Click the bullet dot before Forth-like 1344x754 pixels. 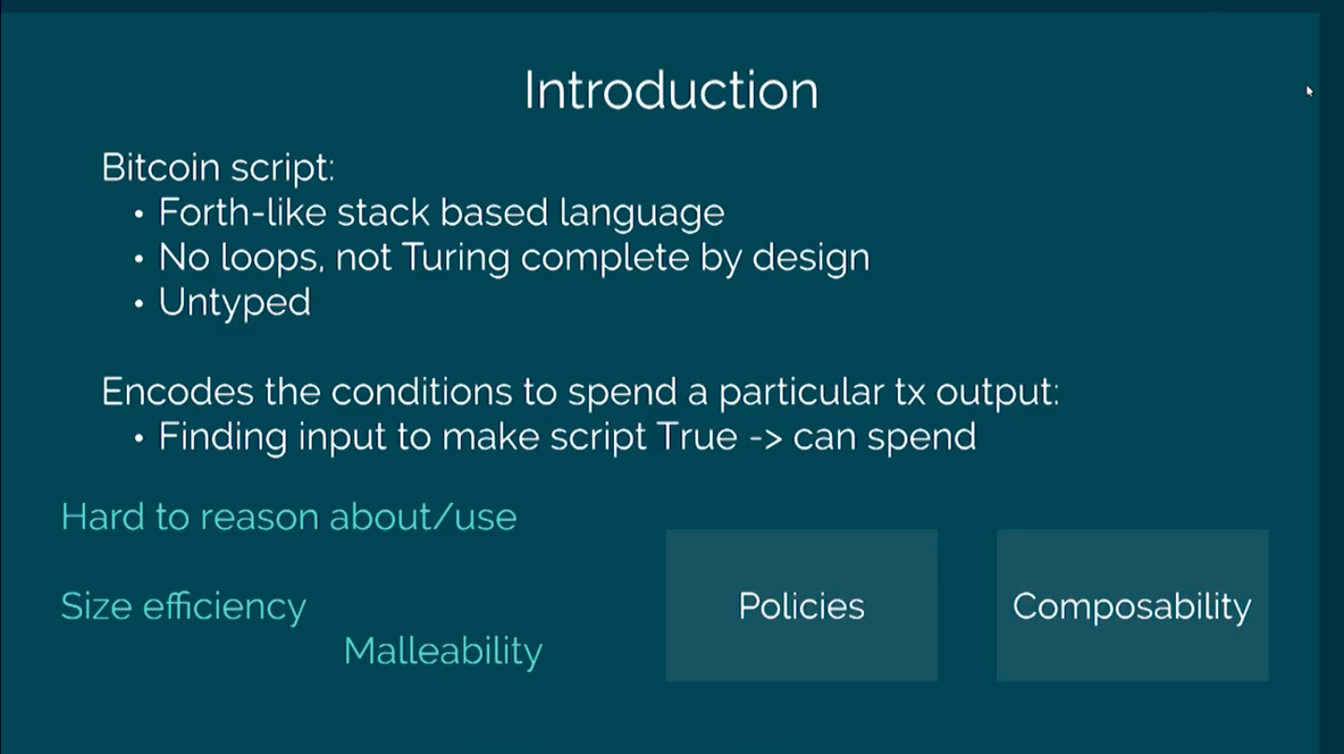click(x=139, y=215)
